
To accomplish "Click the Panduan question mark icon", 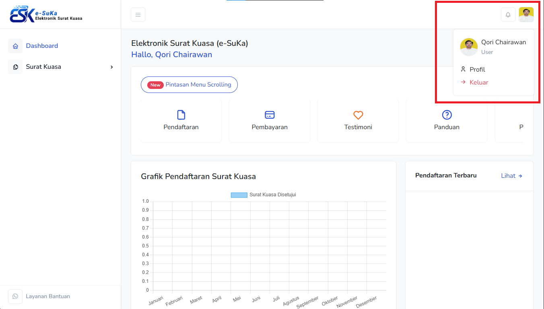I will tap(447, 115).
